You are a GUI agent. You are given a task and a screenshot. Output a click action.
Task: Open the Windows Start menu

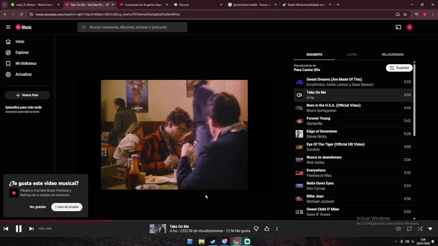(190, 242)
